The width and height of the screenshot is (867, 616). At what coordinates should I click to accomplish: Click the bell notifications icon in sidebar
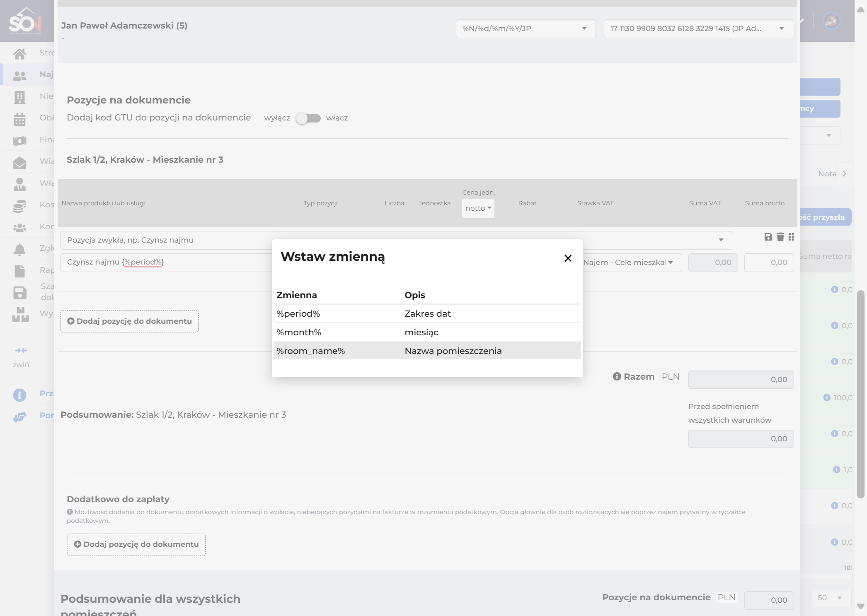[x=19, y=249]
